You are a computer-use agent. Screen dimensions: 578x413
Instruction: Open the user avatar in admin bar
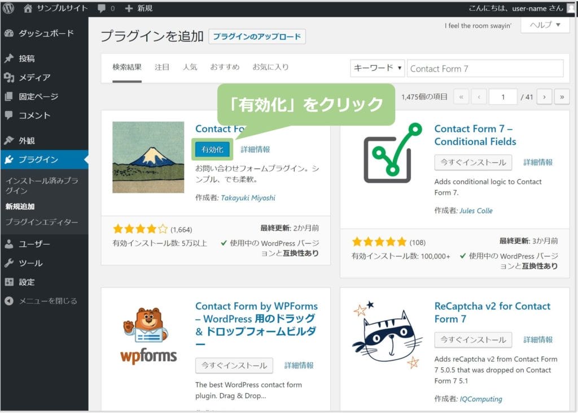(571, 8)
